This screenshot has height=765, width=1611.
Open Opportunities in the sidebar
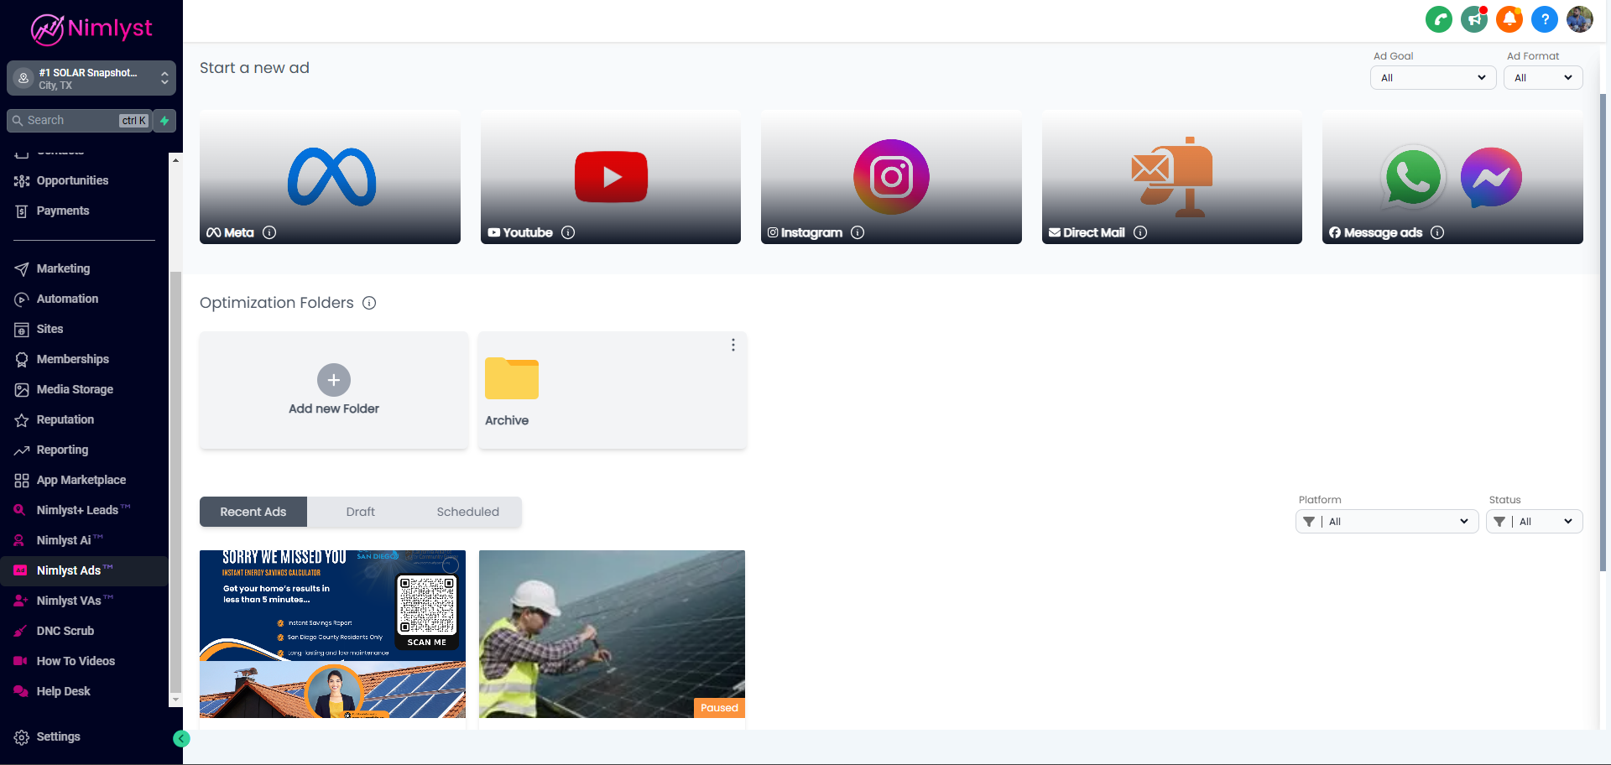[x=84, y=180]
